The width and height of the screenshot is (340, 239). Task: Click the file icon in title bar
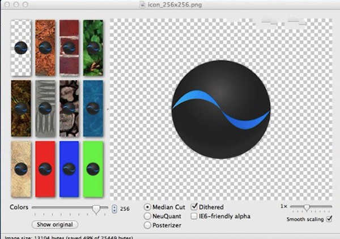pos(142,5)
